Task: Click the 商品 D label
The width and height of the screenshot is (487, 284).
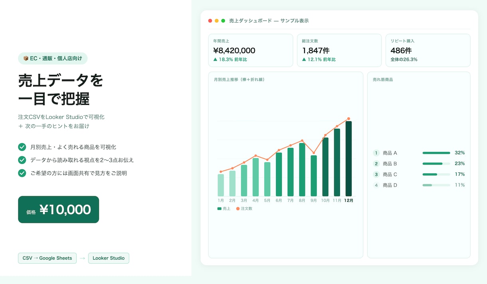Action: point(390,185)
